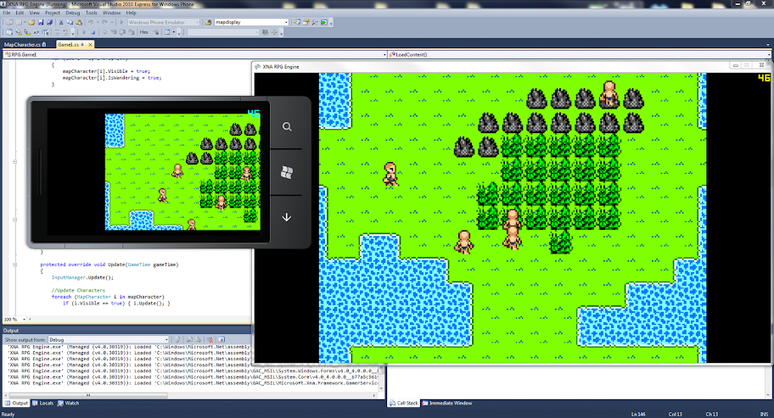
Task: Click the Start Debugging play icon in the top toolbar
Action: coord(121,22)
